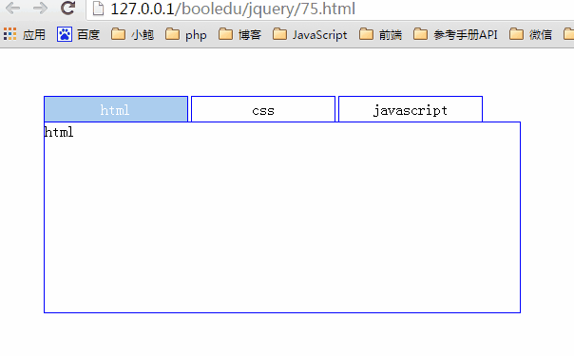Open the 百度 bookmark

point(78,35)
